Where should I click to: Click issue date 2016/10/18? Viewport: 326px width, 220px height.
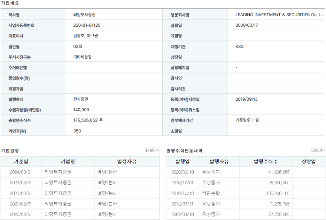(183, 193)
